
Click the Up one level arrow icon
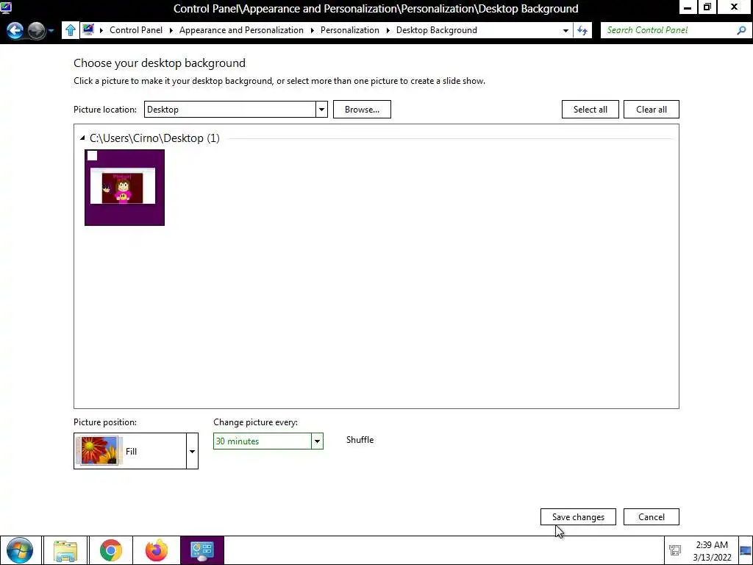click(70, 30)
